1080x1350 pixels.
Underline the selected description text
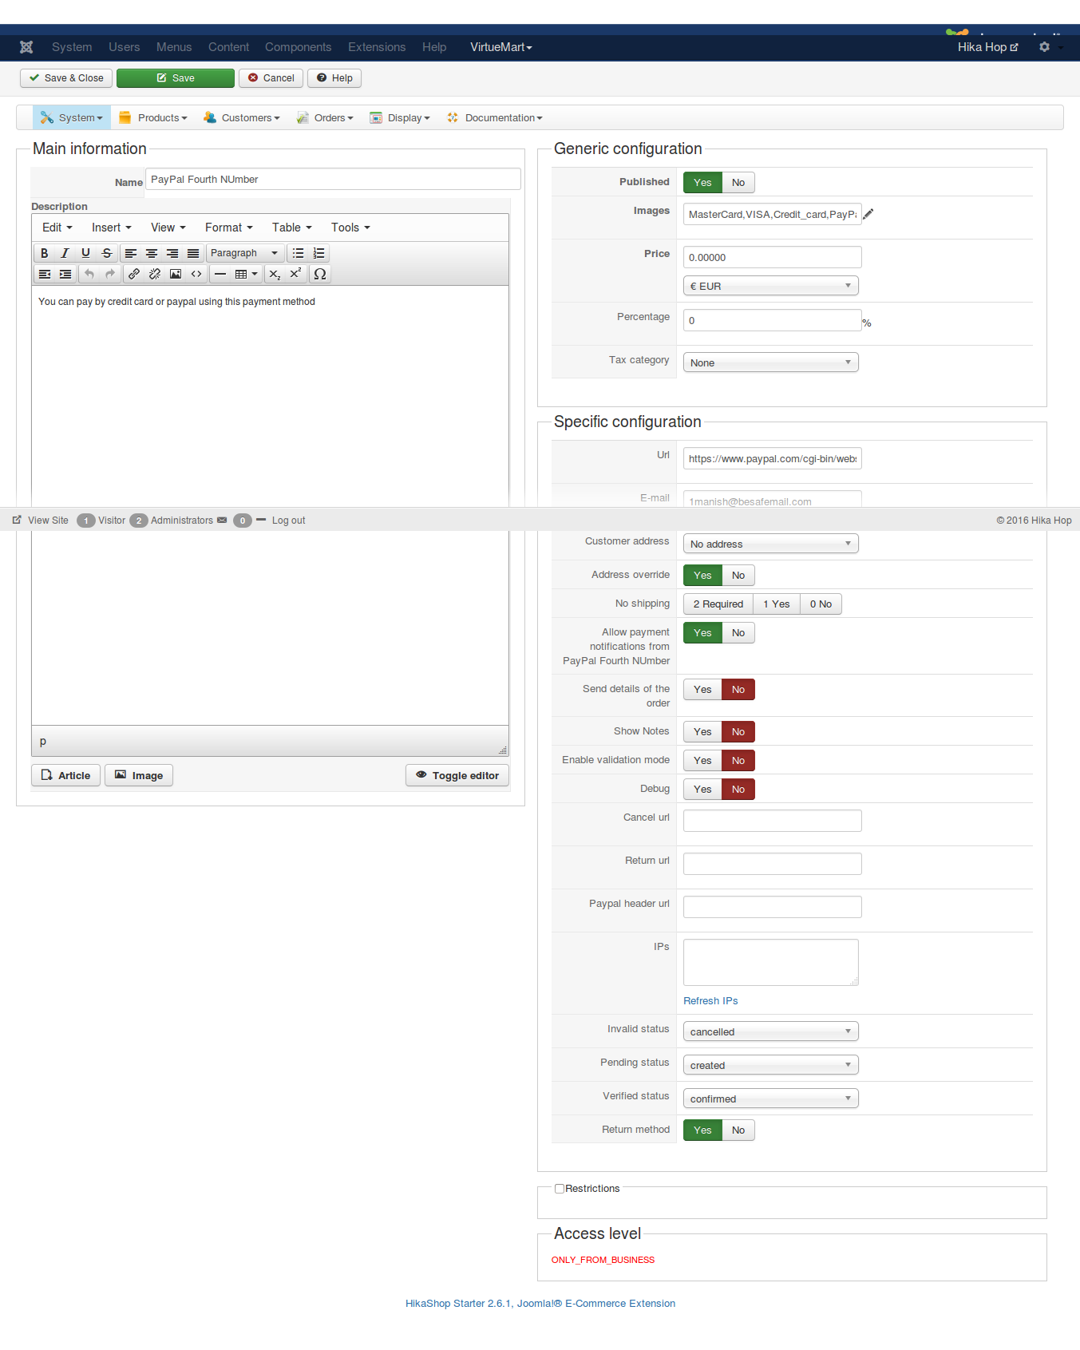(x=86, y=253)
